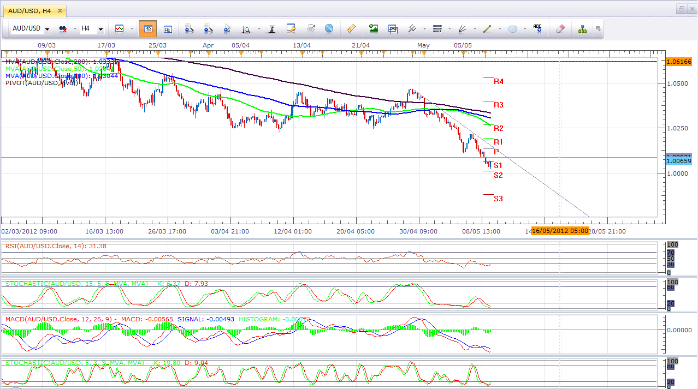Expand the chart link options arrow
The image size is (698, 389).
[74, 29]
